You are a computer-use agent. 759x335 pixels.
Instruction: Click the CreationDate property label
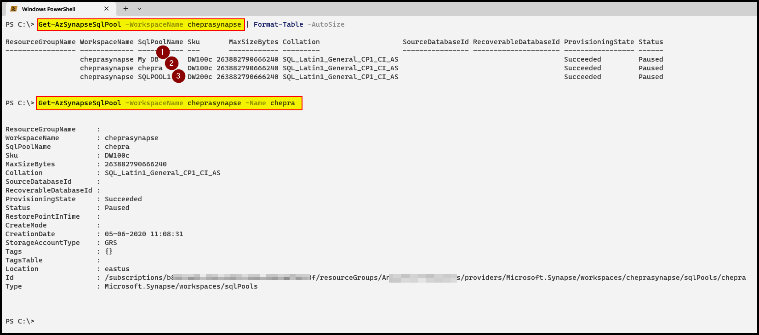[30, 234]
